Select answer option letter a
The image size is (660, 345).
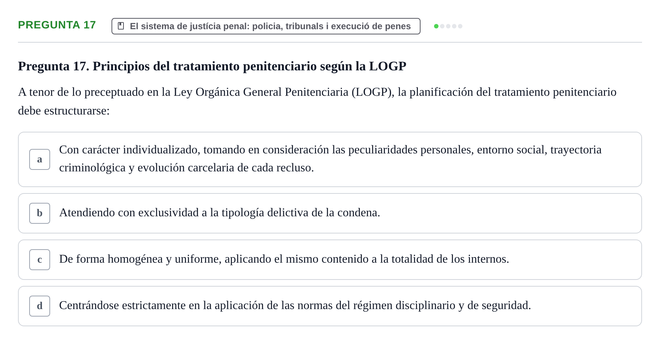(x=40, y=159)
